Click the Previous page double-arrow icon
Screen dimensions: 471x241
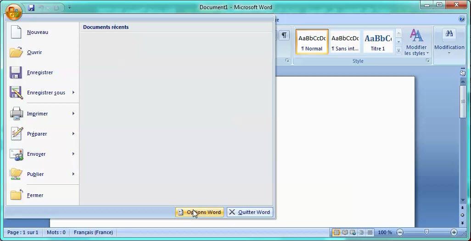(x=463, y=208)
